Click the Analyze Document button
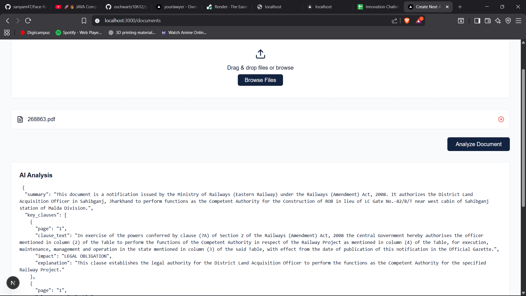The image size is (526, 296). 478,144
